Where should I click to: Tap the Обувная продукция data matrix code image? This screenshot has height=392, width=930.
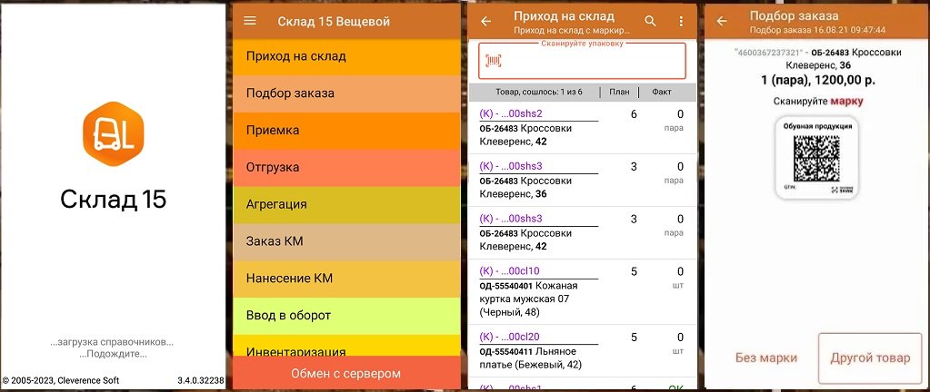(x=816, y=158)
